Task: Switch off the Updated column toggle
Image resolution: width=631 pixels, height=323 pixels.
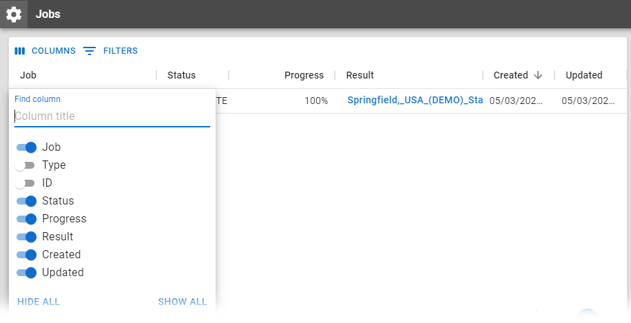Action: (26, 273)
